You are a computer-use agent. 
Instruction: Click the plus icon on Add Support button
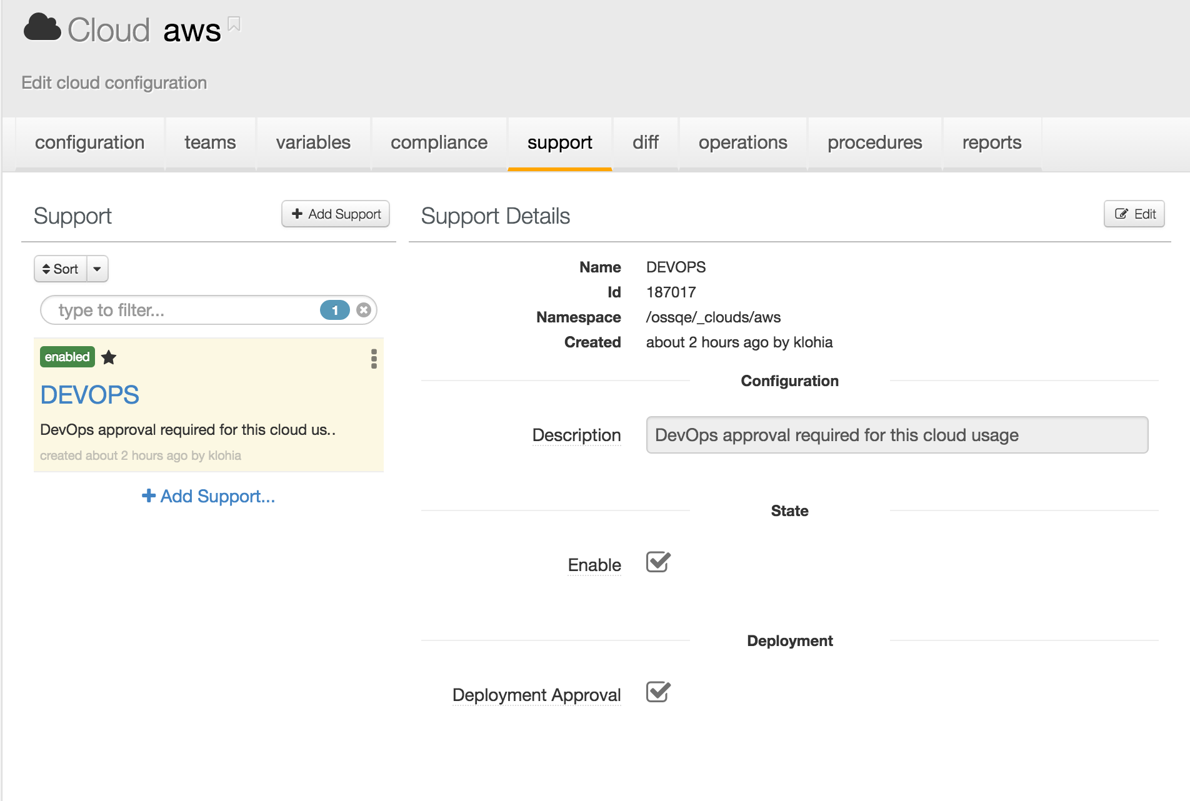click(297, 214)
